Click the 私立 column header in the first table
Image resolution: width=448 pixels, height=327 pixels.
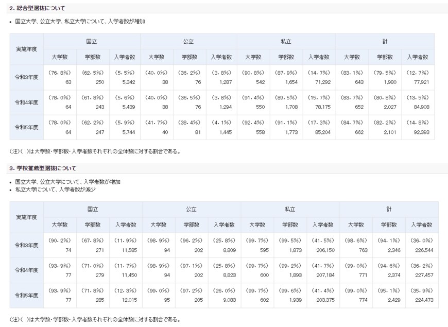[x=286, y=42]
